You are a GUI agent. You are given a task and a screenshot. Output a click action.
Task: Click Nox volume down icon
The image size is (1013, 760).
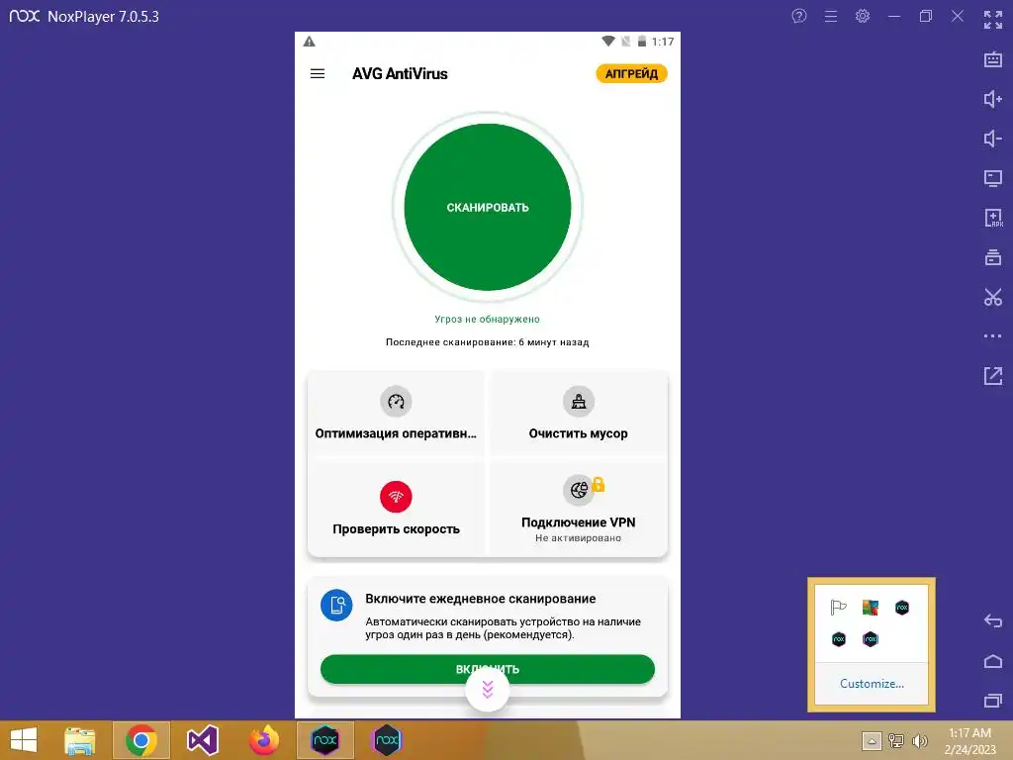(x=993, y=139)
